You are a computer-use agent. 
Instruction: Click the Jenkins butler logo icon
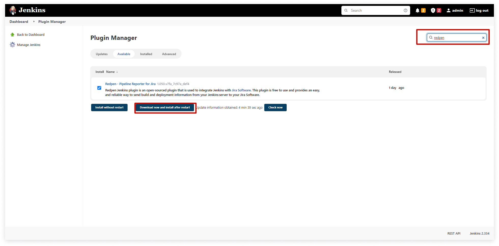point(13,10)
